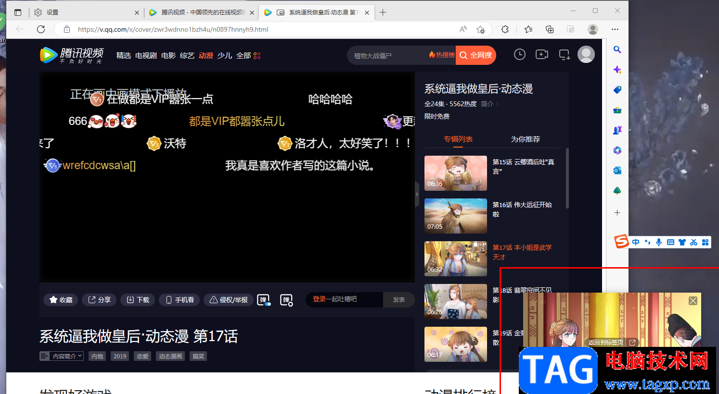Open the tab actions menu icon
The image size is (719, 394).
[x=18, y=12]
